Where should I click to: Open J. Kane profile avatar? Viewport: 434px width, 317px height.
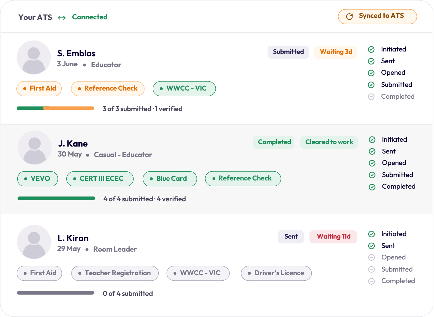point(35,148)
